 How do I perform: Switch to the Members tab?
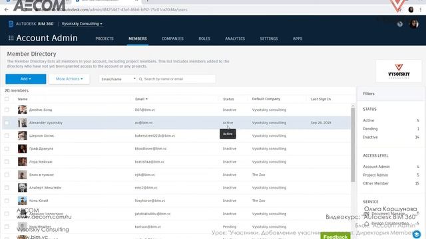tap(138, 39)
